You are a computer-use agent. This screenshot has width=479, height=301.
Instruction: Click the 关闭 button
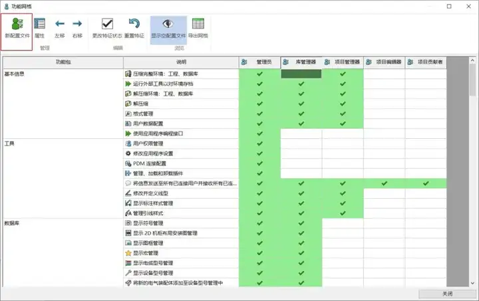[447, 294]
